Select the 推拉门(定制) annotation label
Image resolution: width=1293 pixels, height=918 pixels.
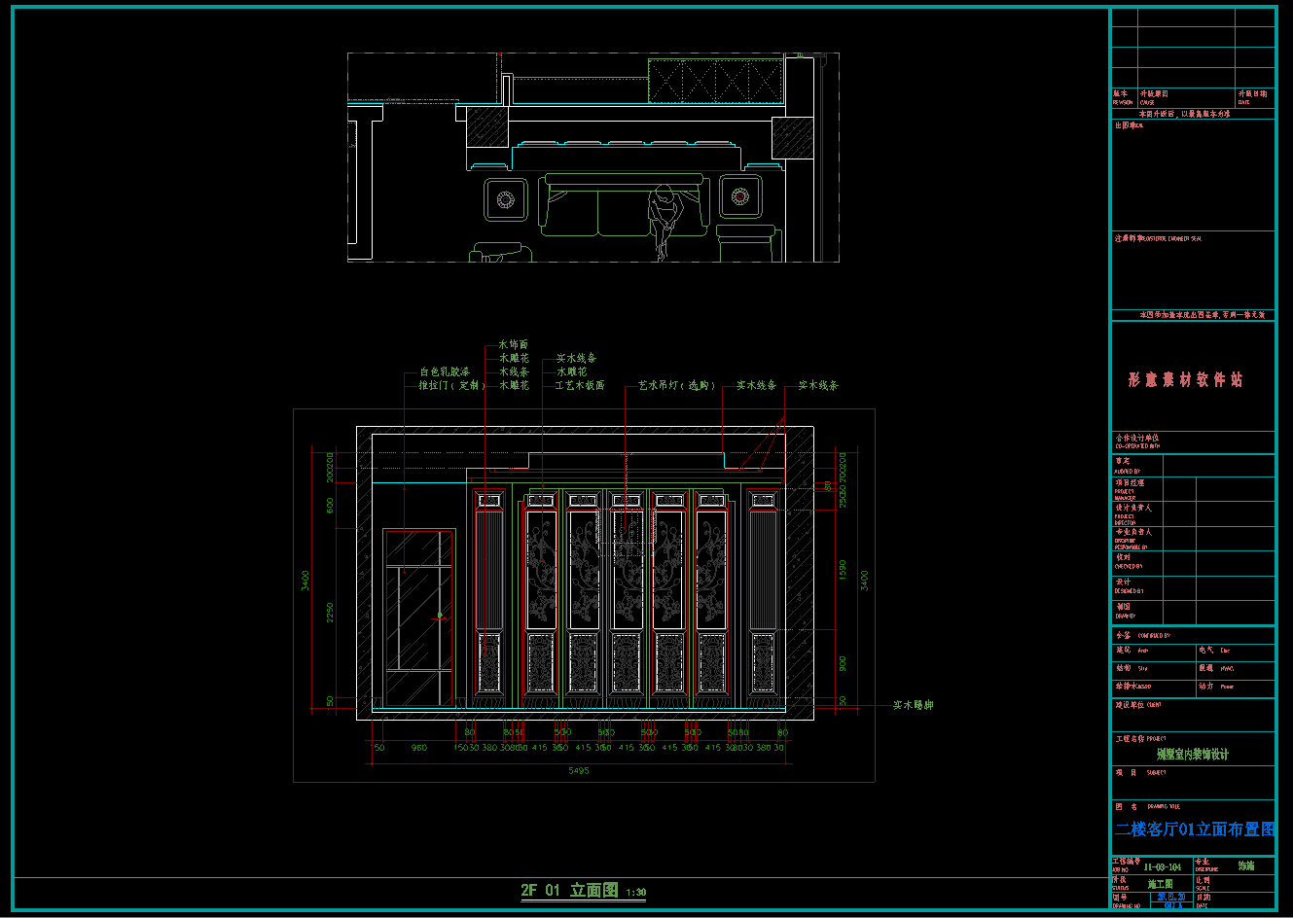point(450,385)
